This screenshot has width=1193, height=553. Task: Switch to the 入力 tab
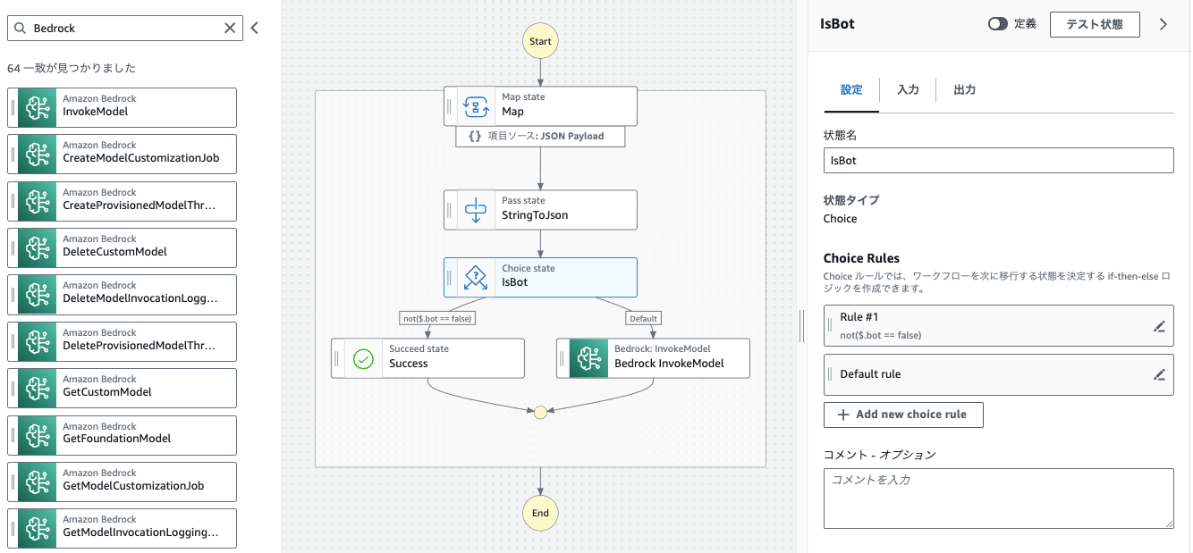[x=908, y=89]
